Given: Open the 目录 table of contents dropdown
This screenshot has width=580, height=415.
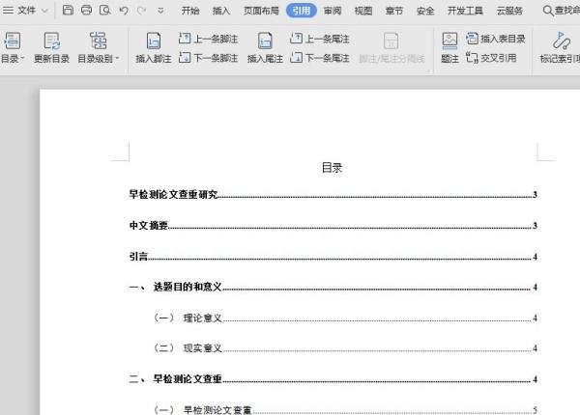Looking at the screenshot, I should pyautogui.click(x=13, y=48).
